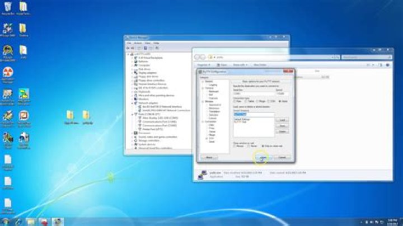Screen dimensions: 403x226
Task: Click Forward button in the Explorer window
Action: point(203,57)
